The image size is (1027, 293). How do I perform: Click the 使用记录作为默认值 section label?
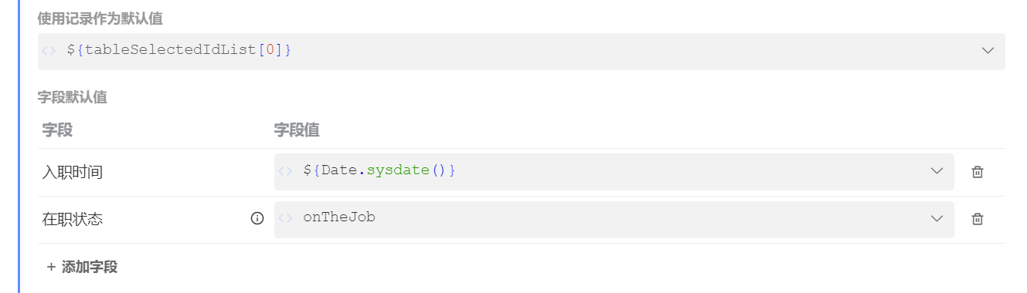click(x=100, y=19)
